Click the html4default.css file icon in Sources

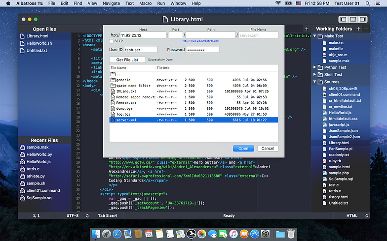[325, 119]
